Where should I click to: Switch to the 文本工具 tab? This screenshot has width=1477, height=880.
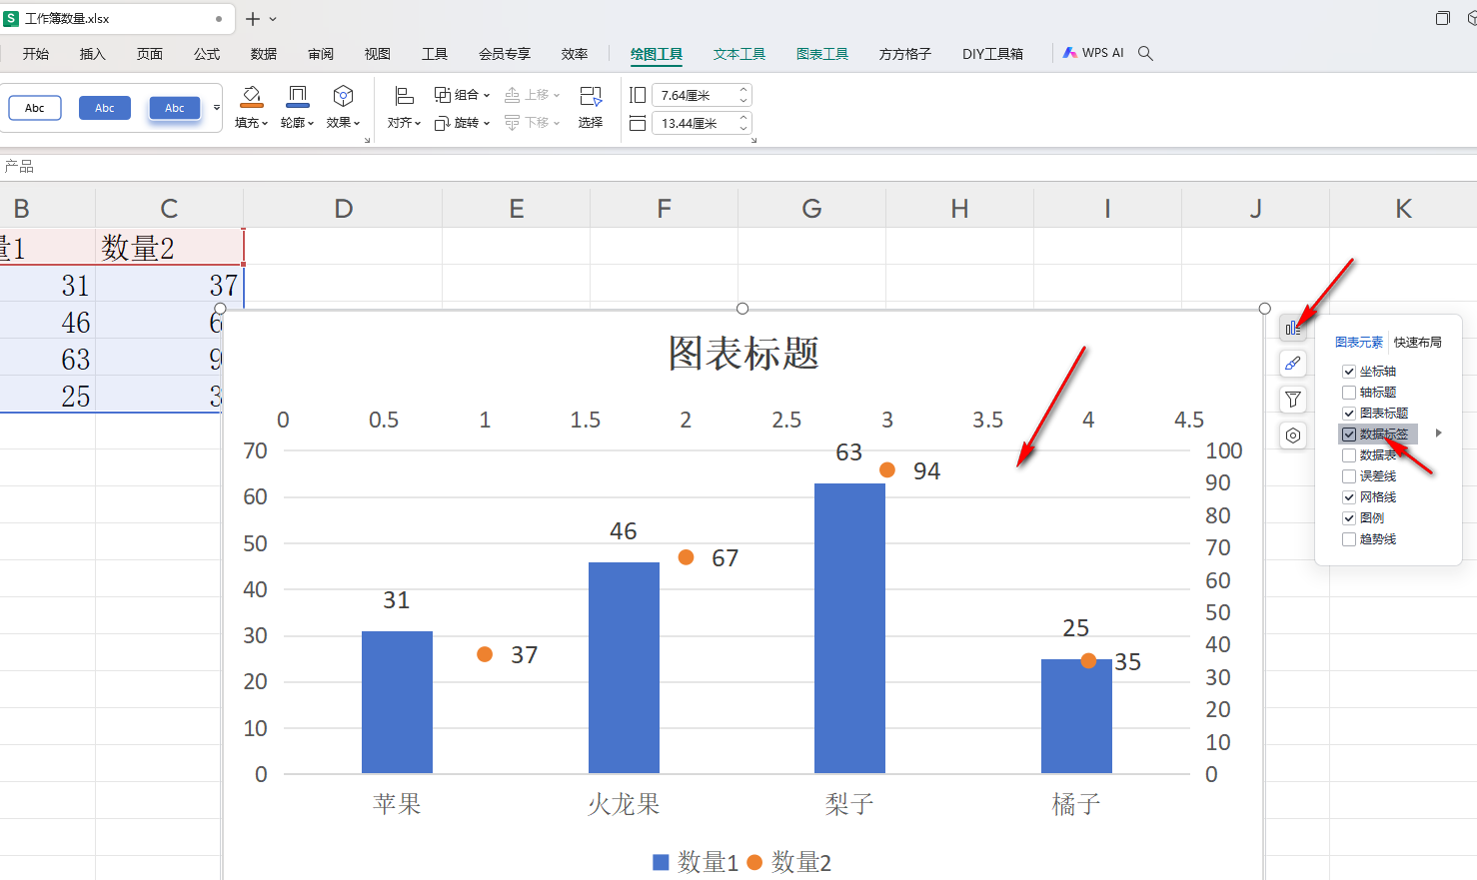tap(739, 54)
